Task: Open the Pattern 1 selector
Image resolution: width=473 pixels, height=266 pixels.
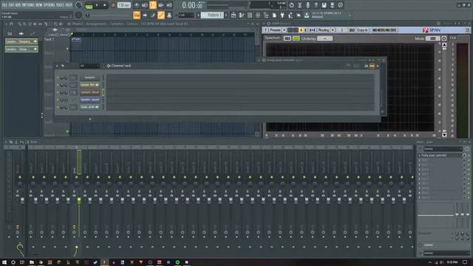Action: (x=212, y=15)
